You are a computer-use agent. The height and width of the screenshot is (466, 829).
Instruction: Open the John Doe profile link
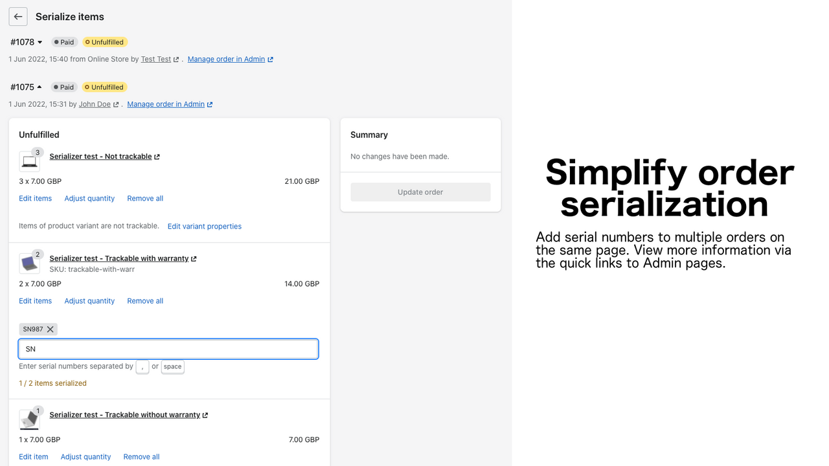95,104
